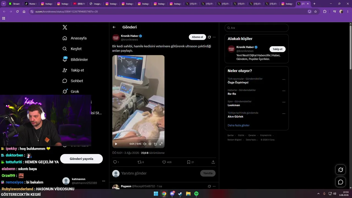Click the Chrome address bar
Image resolution: width=352 pixels, height=198 pixels.
[x=170, y=12]
